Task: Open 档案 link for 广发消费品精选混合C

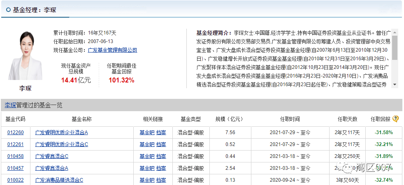Action: click(161, 180)
